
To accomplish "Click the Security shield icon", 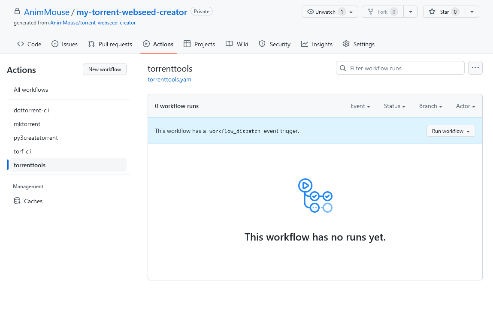I will click(x=262, y=44).
